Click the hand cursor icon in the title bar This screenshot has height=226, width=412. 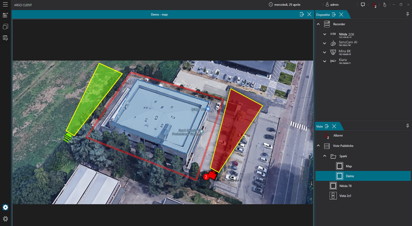[385, 5]
